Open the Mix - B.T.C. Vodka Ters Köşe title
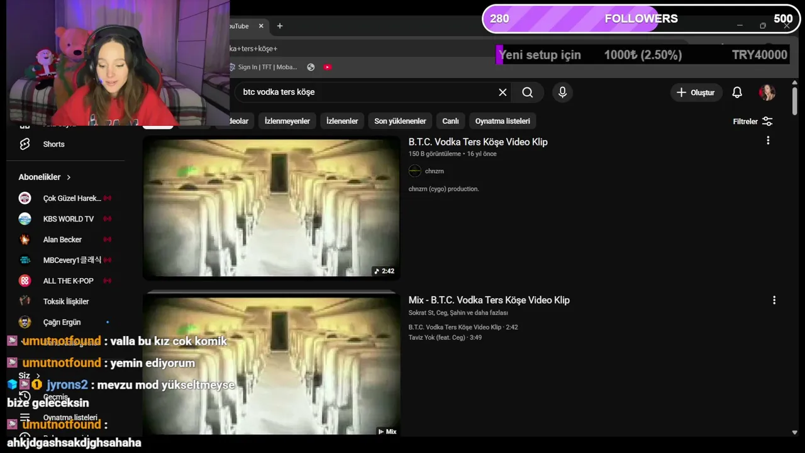 point(489,300)
